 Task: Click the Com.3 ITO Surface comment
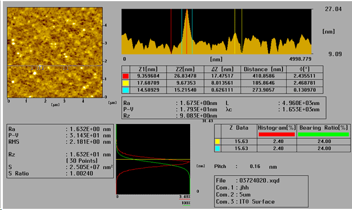coord(245,202)
